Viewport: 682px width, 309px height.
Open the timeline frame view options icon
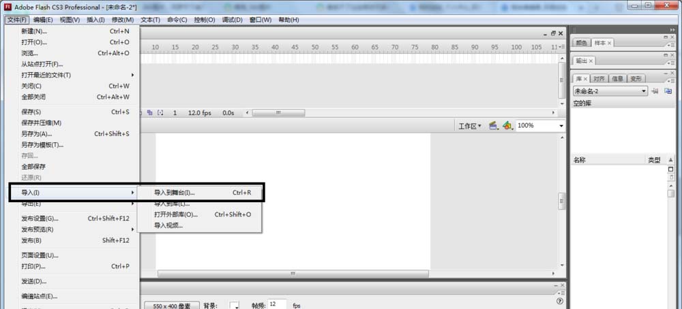point(562,47)
